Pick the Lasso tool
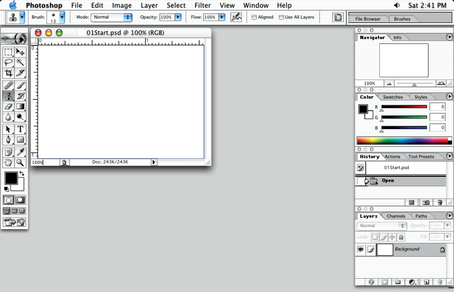 click(8, 62)
